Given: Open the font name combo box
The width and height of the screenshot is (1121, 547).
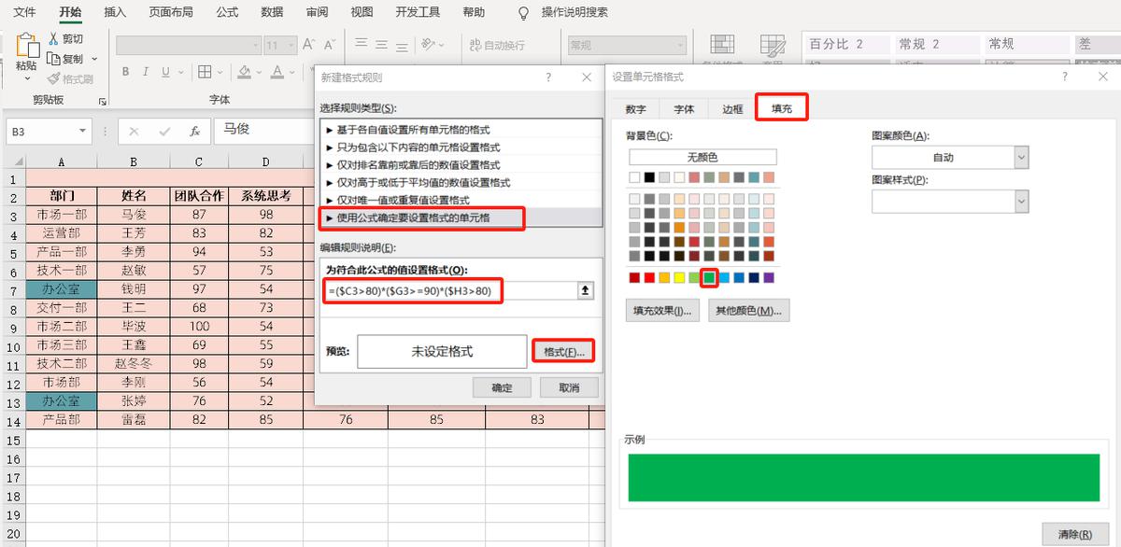Looking at the screenshot, I should point(188,45).
